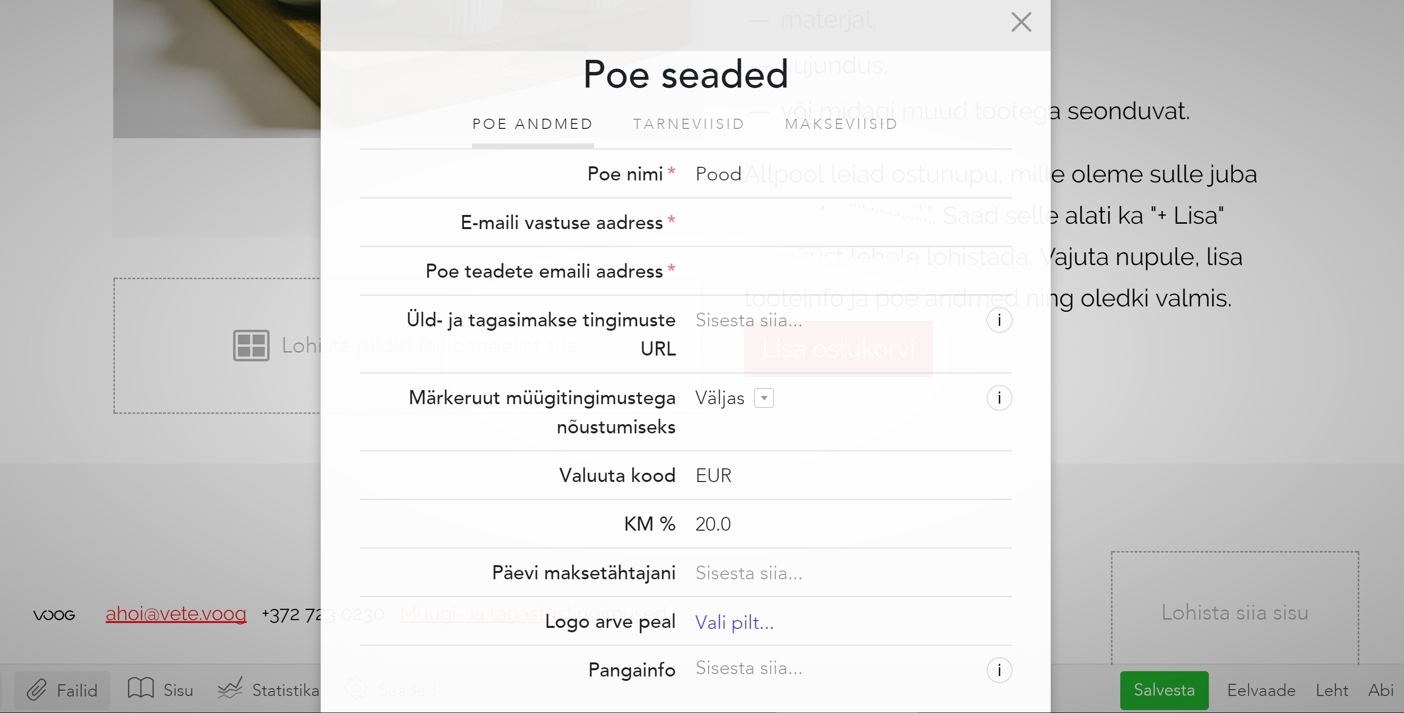Click the Voog logo in footer
The image size is (1404, 713).
pos(54,615)
